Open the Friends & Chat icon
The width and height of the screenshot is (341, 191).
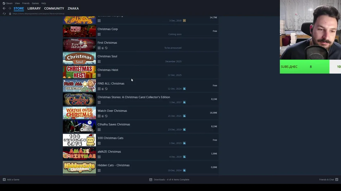pos(337,180)
